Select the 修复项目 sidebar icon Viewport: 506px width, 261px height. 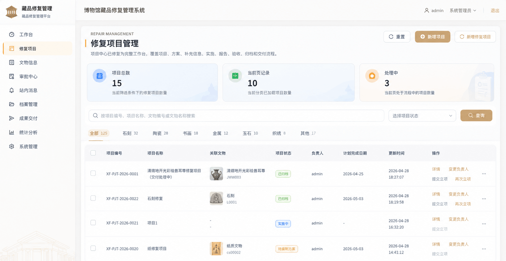pos(12,48)
